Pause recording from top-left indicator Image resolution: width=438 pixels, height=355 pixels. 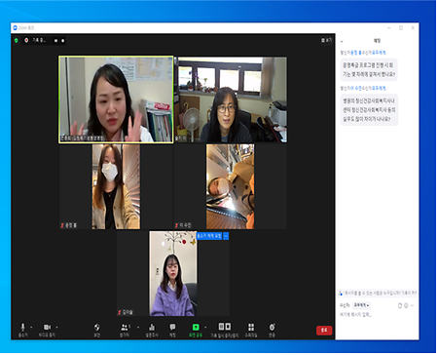click(x=55, y=41)
